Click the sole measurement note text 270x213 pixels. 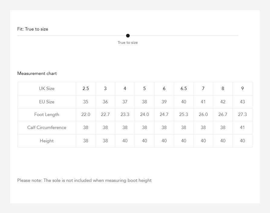[84, 180]
